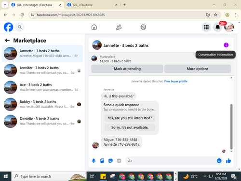The width and height of the screenshot is (241, 181).
Task: Open the profile circle icon in top navigation
Action: pos(143,27)
